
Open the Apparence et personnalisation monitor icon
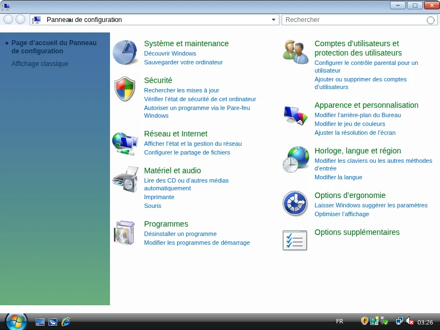click(x=295, y=116)
